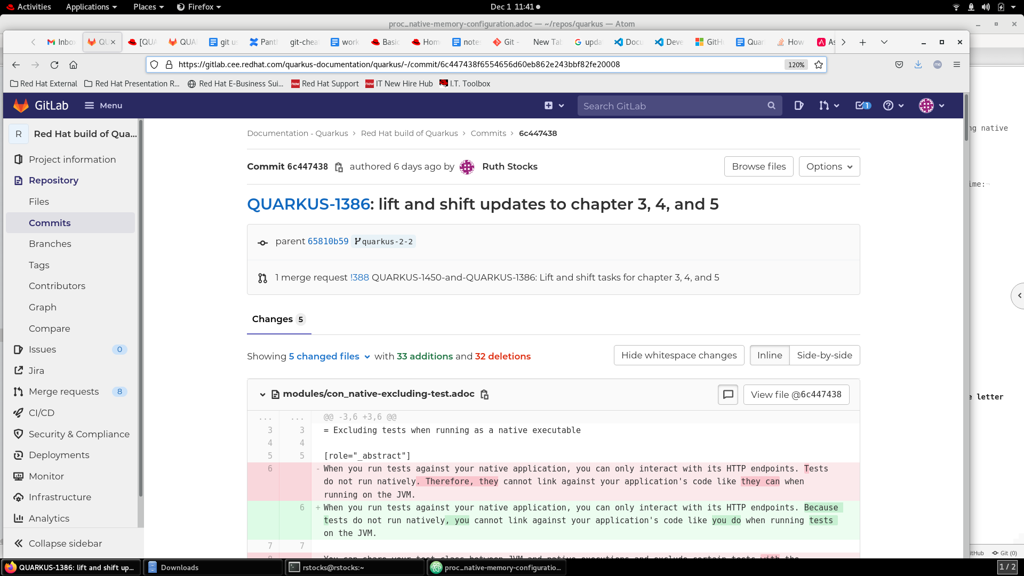
Task: Expand the Options dropdown
Action: tap(829, 166)
